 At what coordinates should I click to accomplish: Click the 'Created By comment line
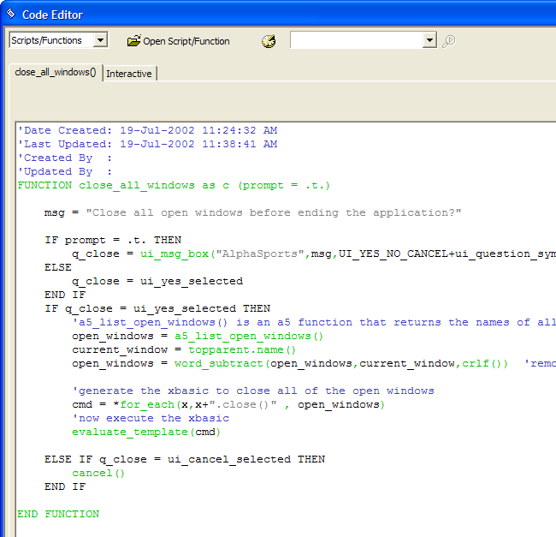65,158
